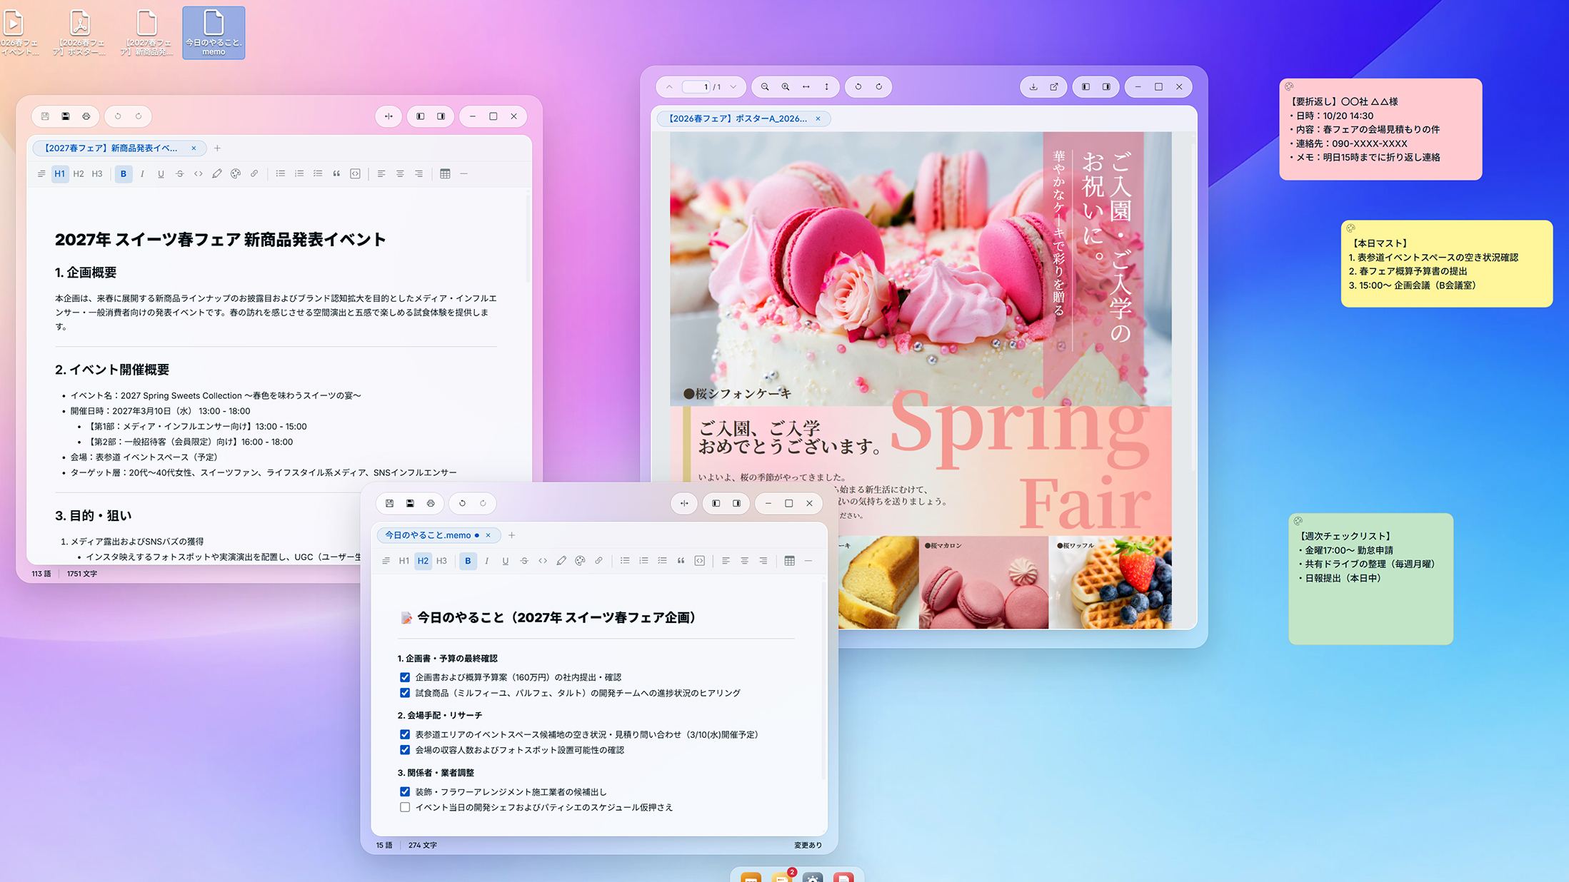Click the blockquote icon in the memo toolbar

point(681,561)
